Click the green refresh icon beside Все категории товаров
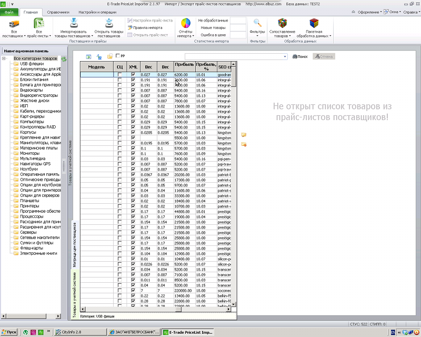Screen dimensions: 421x337 tap(64, 59)
